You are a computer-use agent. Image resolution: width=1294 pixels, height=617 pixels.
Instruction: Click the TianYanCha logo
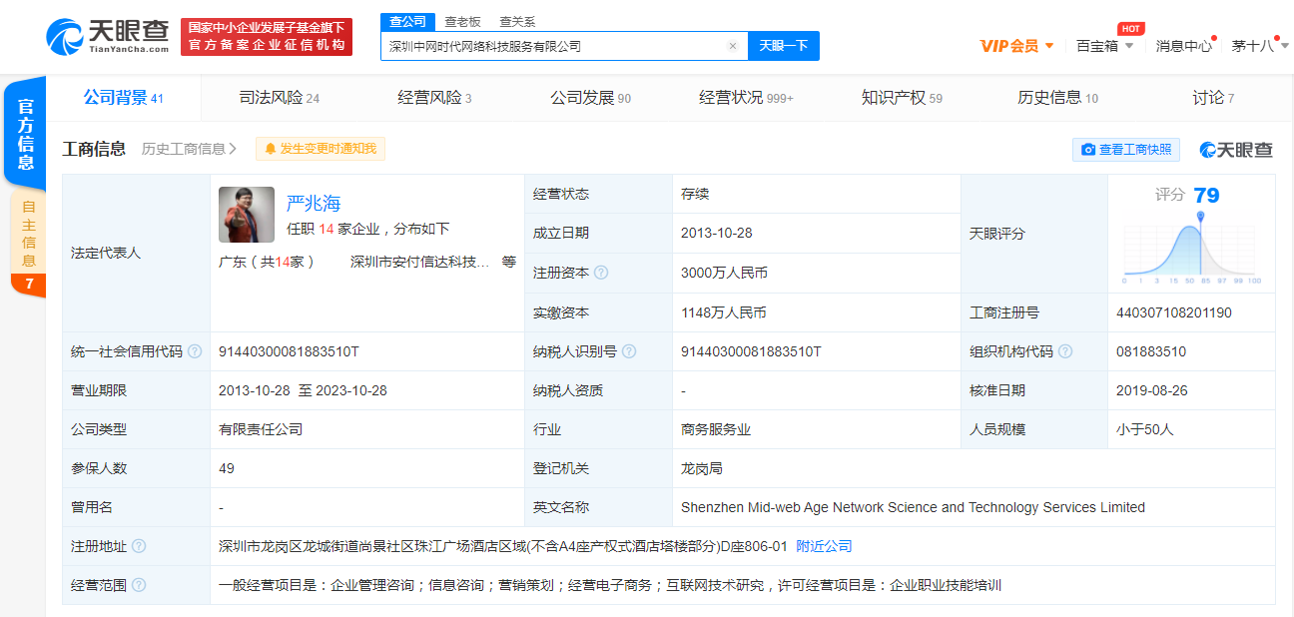106,37
